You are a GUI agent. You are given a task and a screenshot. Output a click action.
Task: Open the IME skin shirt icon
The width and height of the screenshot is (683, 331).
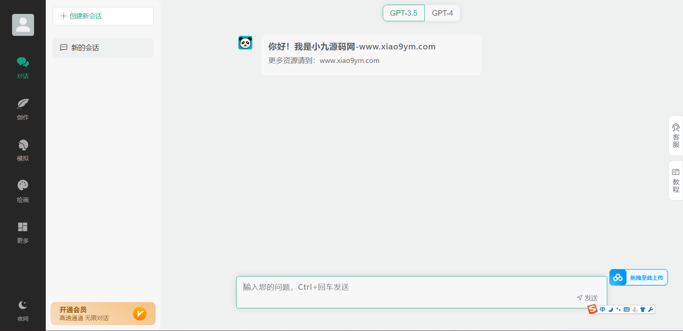(x=643, y=310)
